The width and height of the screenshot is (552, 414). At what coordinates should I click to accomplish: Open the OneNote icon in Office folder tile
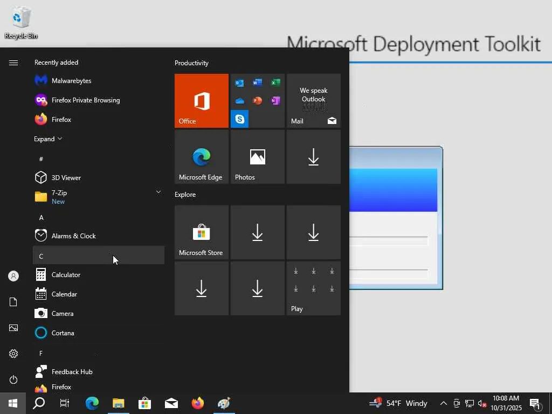pyautogui.click(x=275, y=101)
